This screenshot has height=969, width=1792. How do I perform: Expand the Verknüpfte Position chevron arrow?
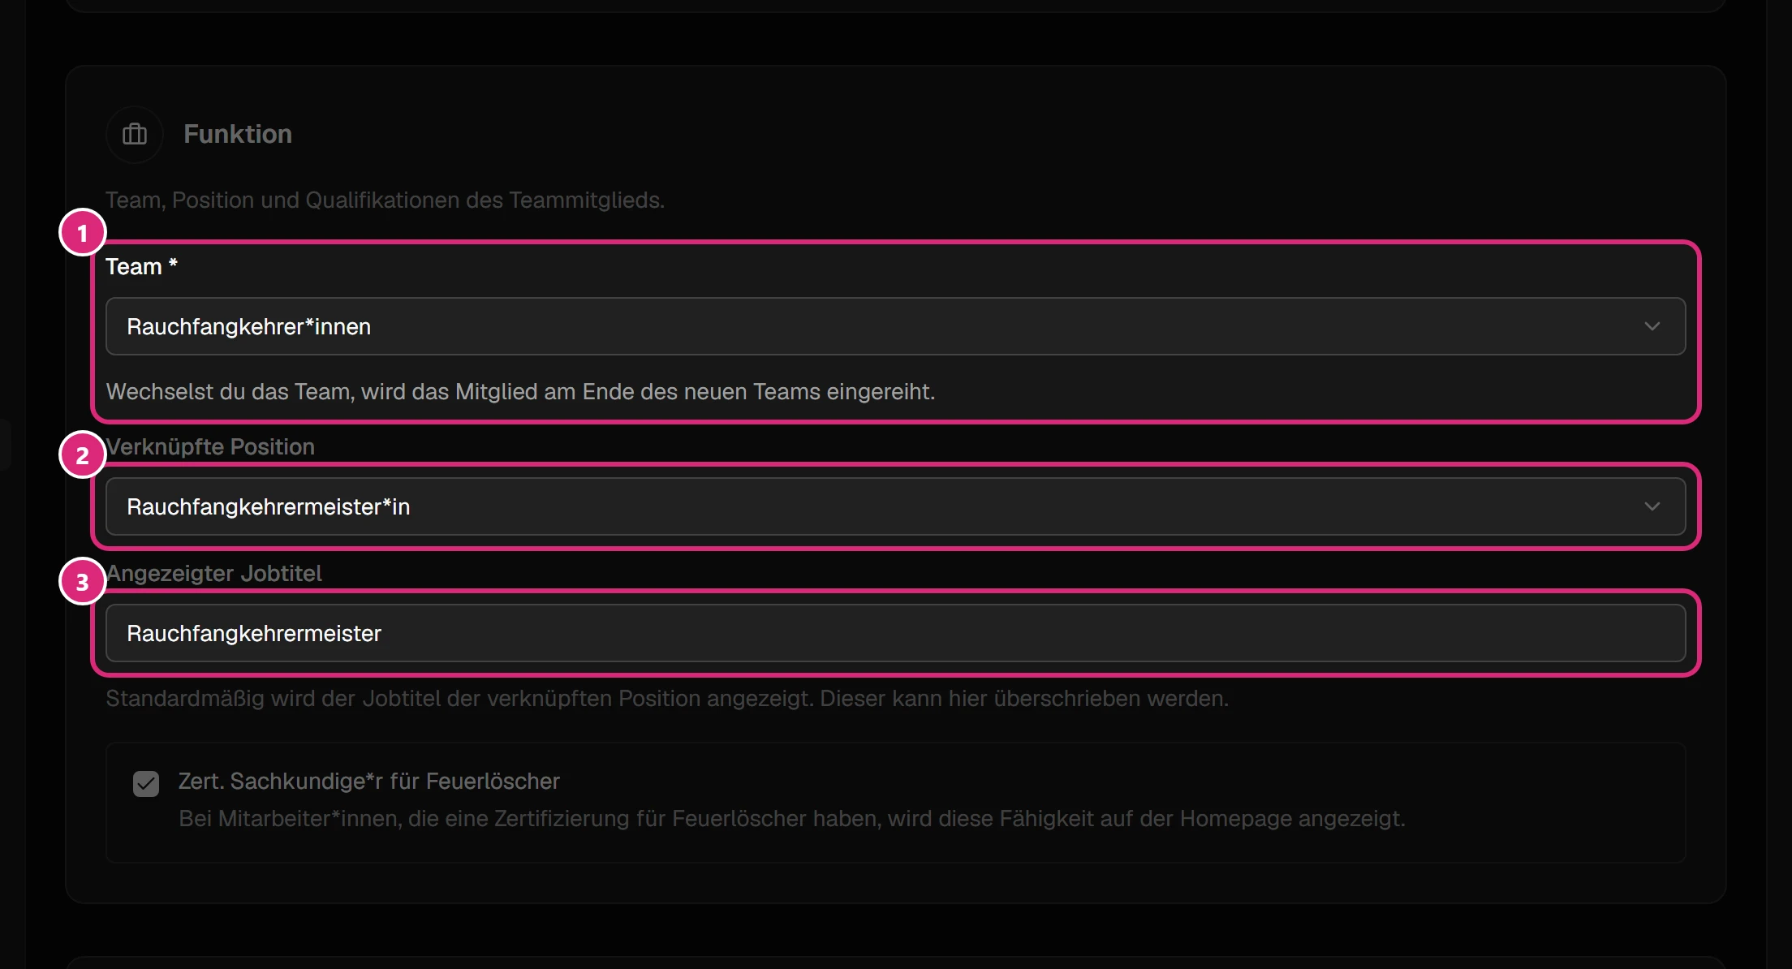[1652, 506]
